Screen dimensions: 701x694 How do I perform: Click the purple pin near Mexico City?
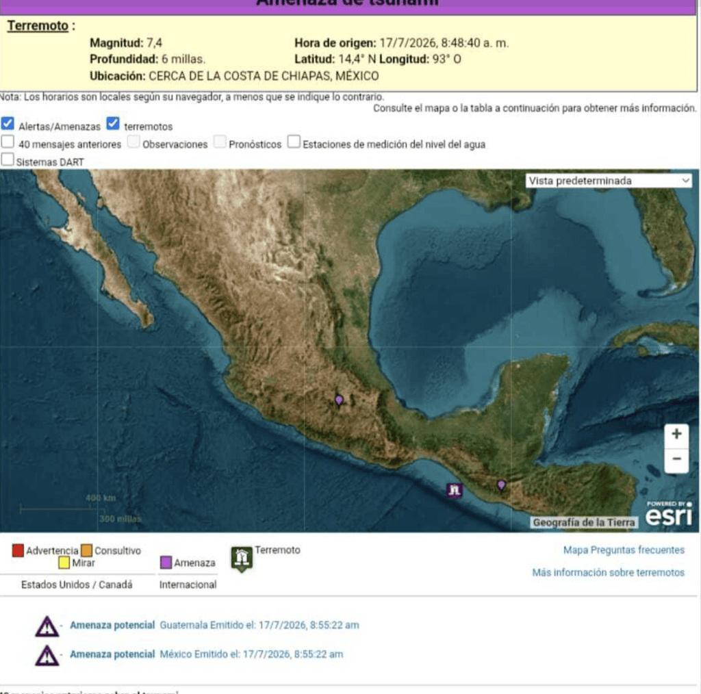click(339, 400)
